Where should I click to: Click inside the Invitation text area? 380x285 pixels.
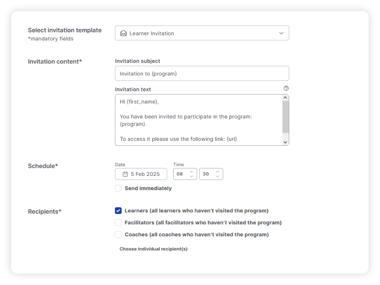pos(198,120)
